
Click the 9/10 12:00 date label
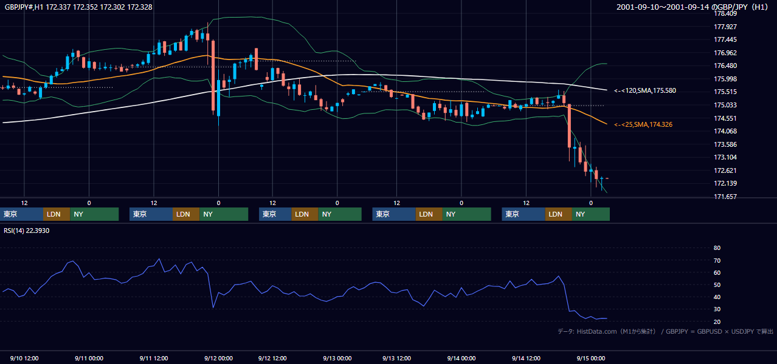[x=24, y=358]
